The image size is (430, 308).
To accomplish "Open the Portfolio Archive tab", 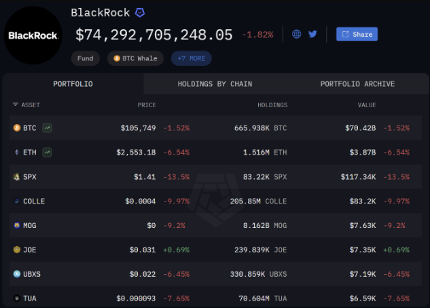I will click(x=357, y=84).
